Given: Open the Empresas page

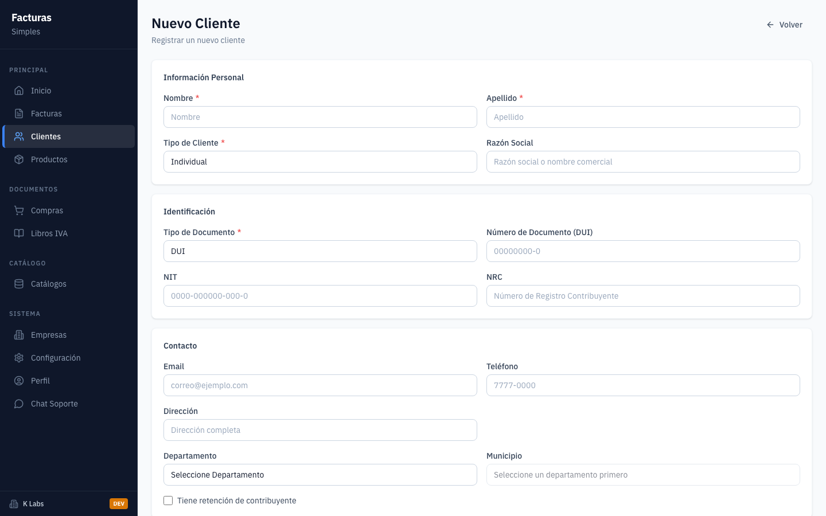Looking at the screenshot, I should click(69, 335).
